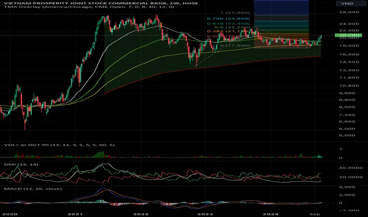Viewport: 368px width, 217px height.
Task: Click the 10,600 price axis label
Action: pos(349,86)
